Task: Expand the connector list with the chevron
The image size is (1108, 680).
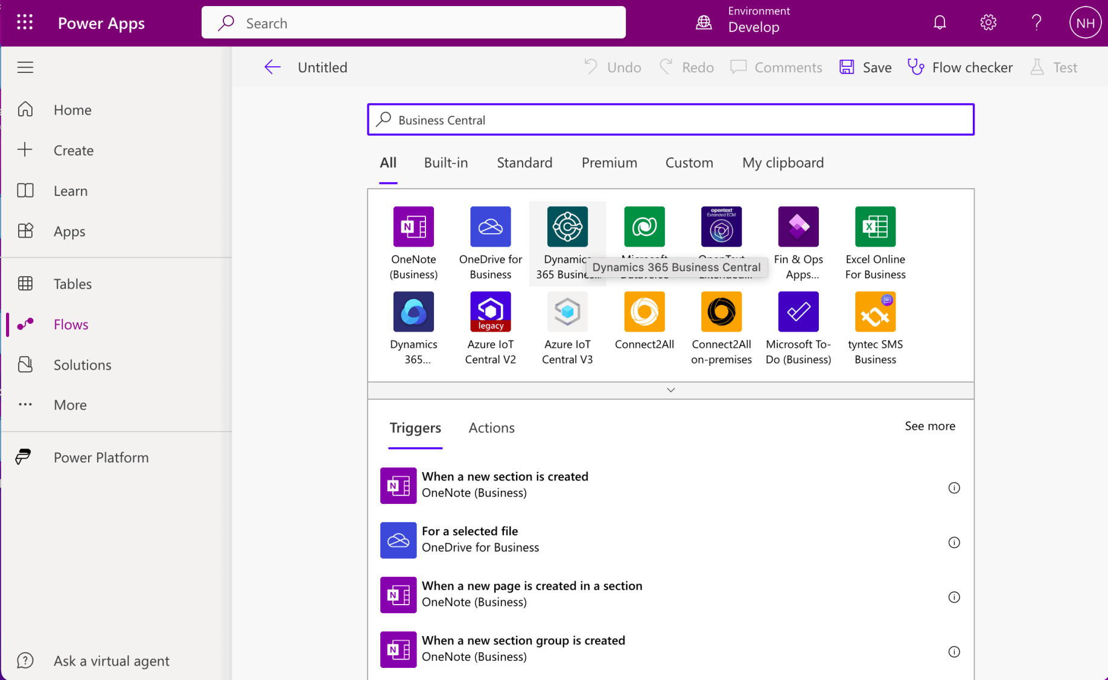Action: 670,390
